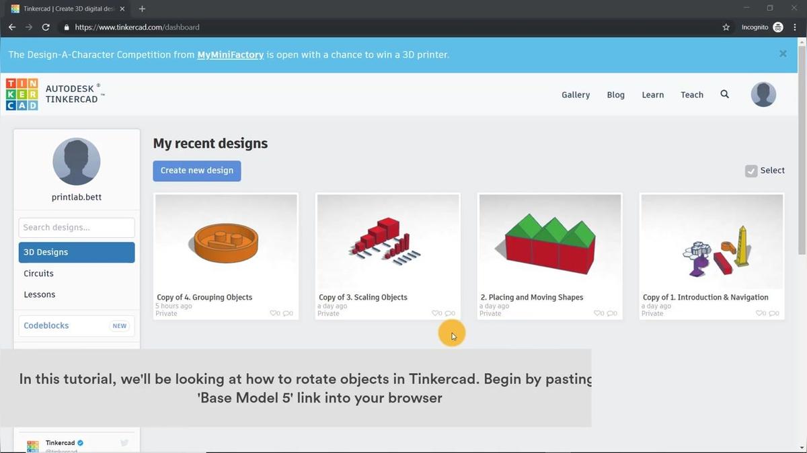Open the profile avatar menu in the header
807x453 pixels.
[x=763, y=95]
